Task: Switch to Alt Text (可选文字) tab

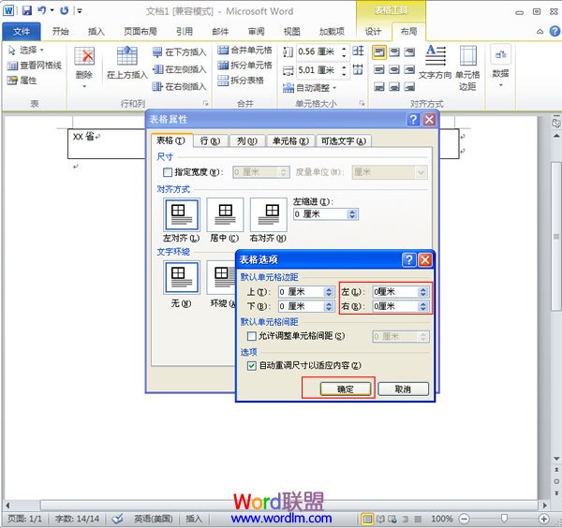Action: pos(344,141)
